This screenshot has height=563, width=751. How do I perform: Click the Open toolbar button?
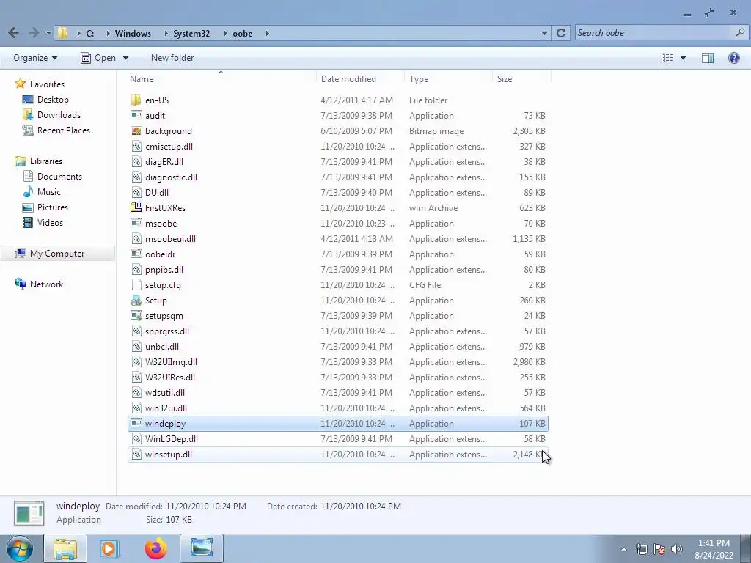99,58
